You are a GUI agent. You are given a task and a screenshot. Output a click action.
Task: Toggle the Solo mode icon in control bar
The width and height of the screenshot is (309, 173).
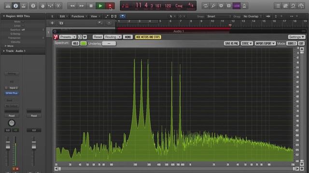tap(229, 6)
